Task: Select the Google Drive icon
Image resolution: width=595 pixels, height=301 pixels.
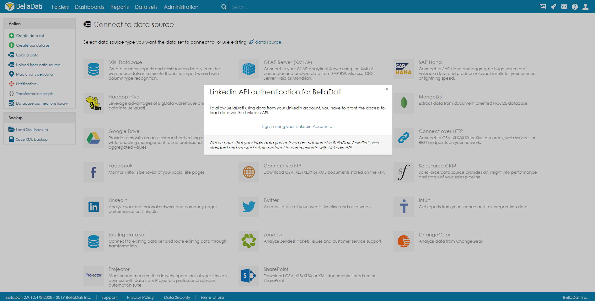Action: click(x=94, y=138)
